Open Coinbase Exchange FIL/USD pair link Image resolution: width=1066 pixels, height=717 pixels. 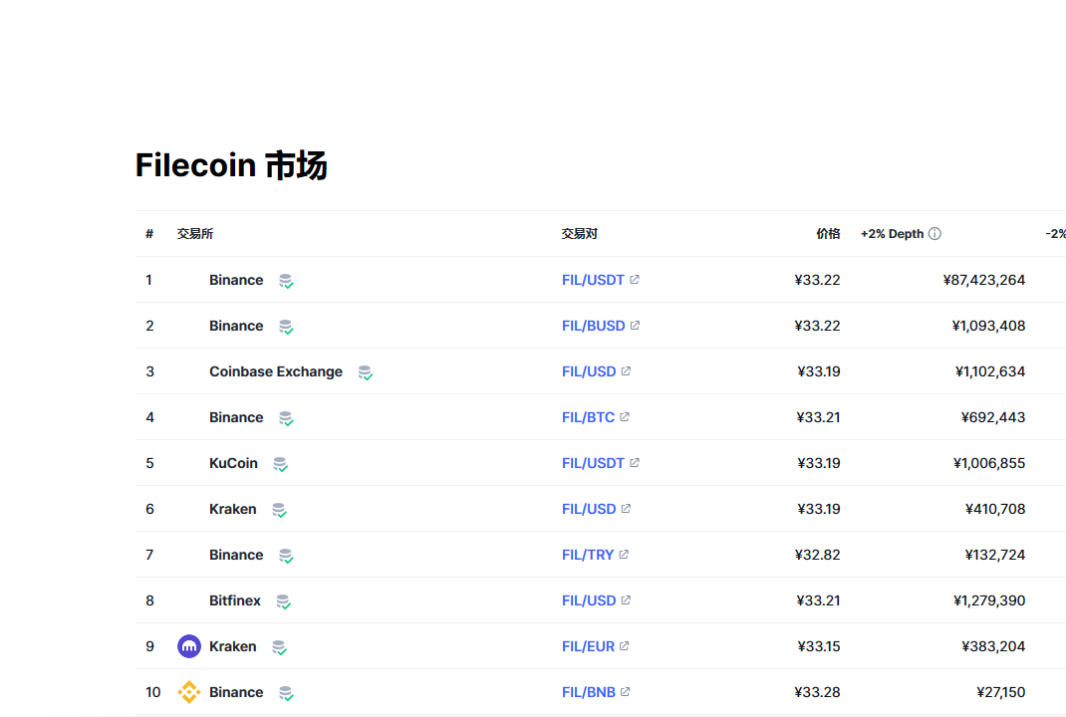(x=589, y=371)
